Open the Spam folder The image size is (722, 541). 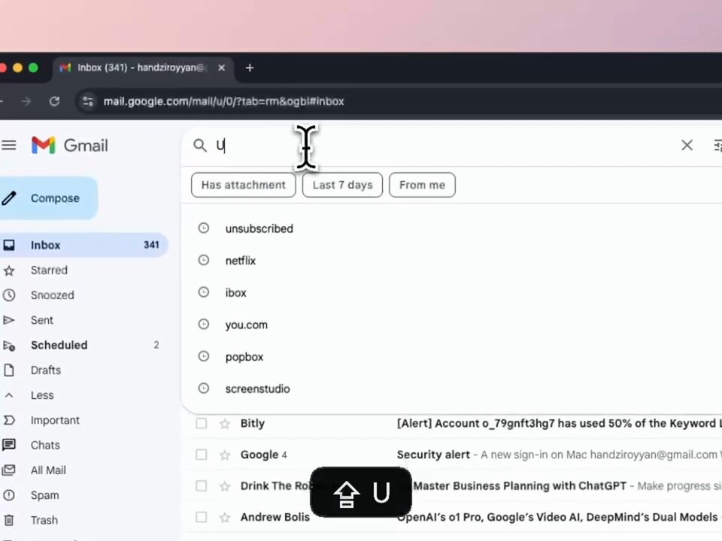(44, 495)
